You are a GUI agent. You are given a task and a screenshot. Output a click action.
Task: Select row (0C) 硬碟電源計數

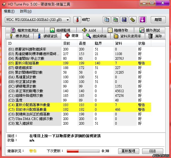pos(79,86)
